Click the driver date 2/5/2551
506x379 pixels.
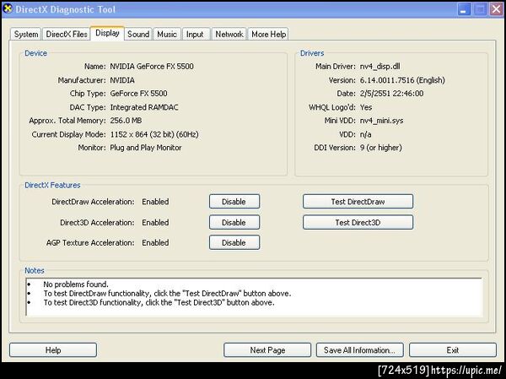(x=391, y=94)
